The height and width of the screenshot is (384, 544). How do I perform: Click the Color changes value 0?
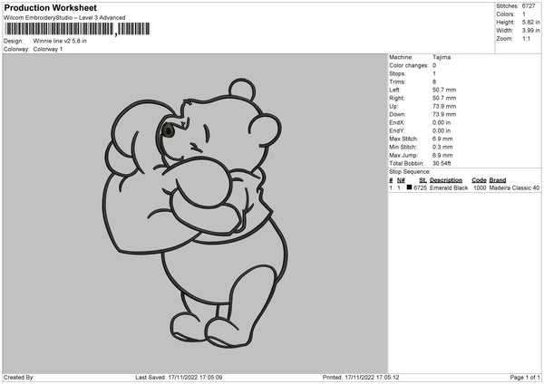tap(434, 65)
